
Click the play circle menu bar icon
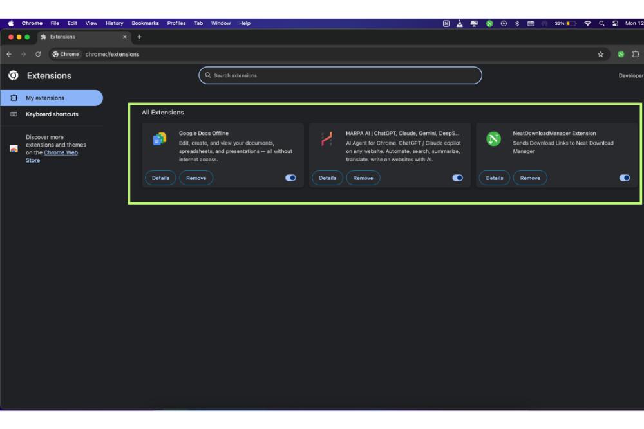tap(504, 23)
